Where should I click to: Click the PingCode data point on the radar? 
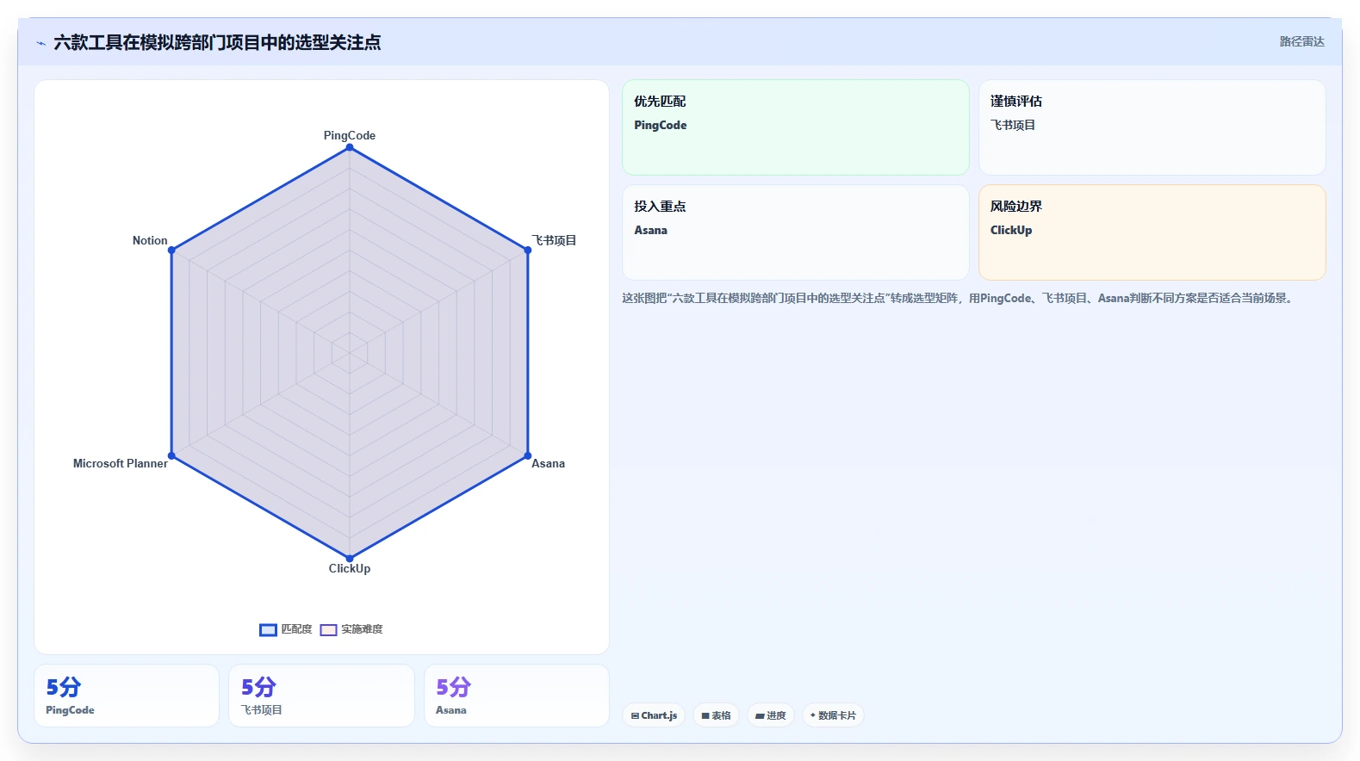(x=350, y=147)
